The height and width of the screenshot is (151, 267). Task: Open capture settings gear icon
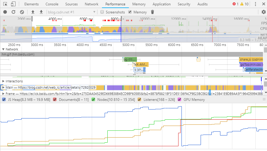coord(263,12)
